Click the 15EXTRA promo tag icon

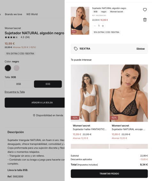click(x=76, y=49)
